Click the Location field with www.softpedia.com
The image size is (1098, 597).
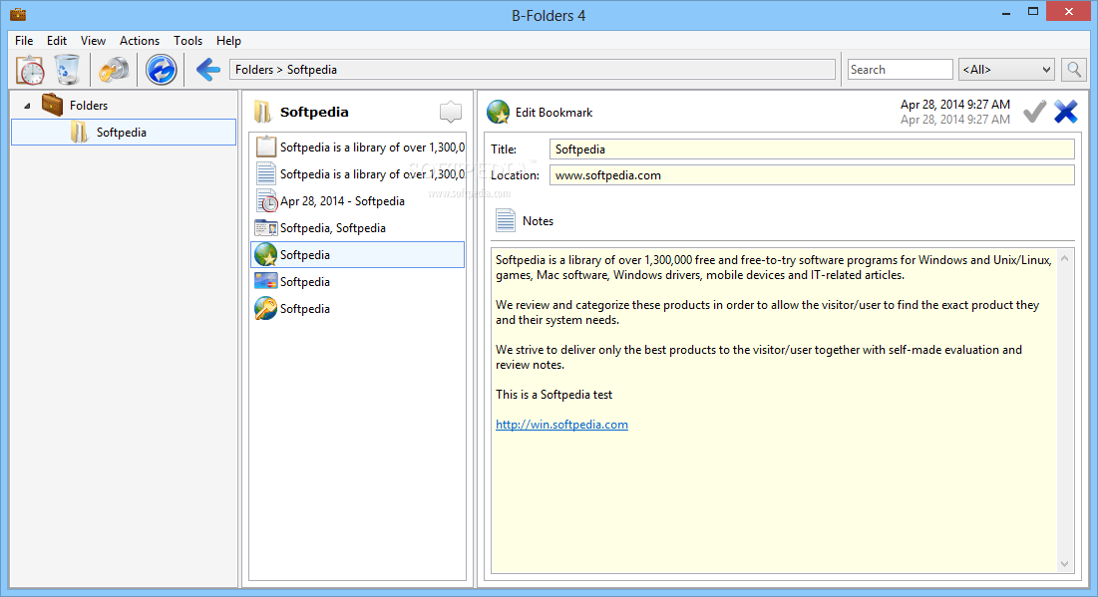click(812, 175)
